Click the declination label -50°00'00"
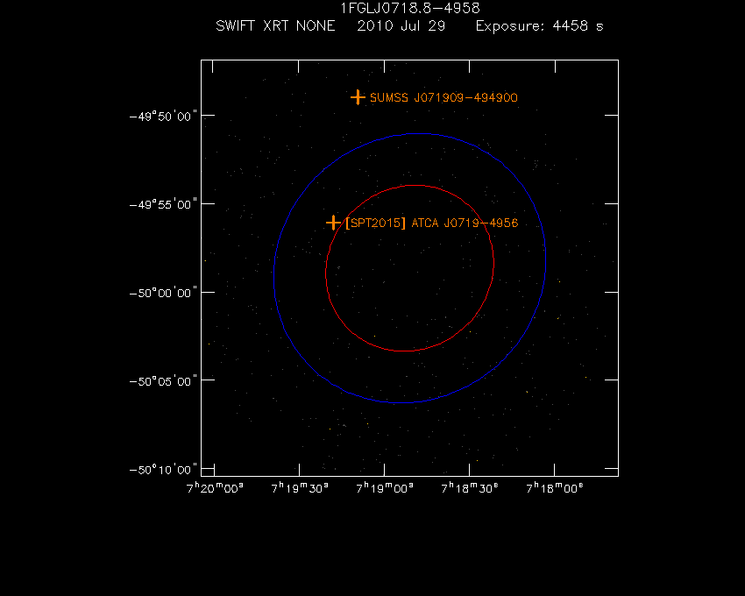 click(163, 293)
